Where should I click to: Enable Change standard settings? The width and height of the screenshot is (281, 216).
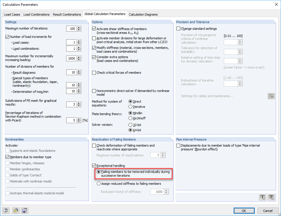coord(178,28)
